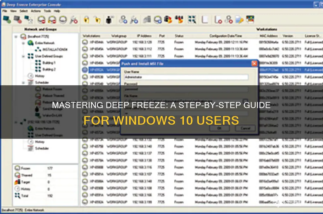This screenshot has width=323, height=214.
Task: Click the Frozen 177 summary entry
Action: (x=34, y=168)
